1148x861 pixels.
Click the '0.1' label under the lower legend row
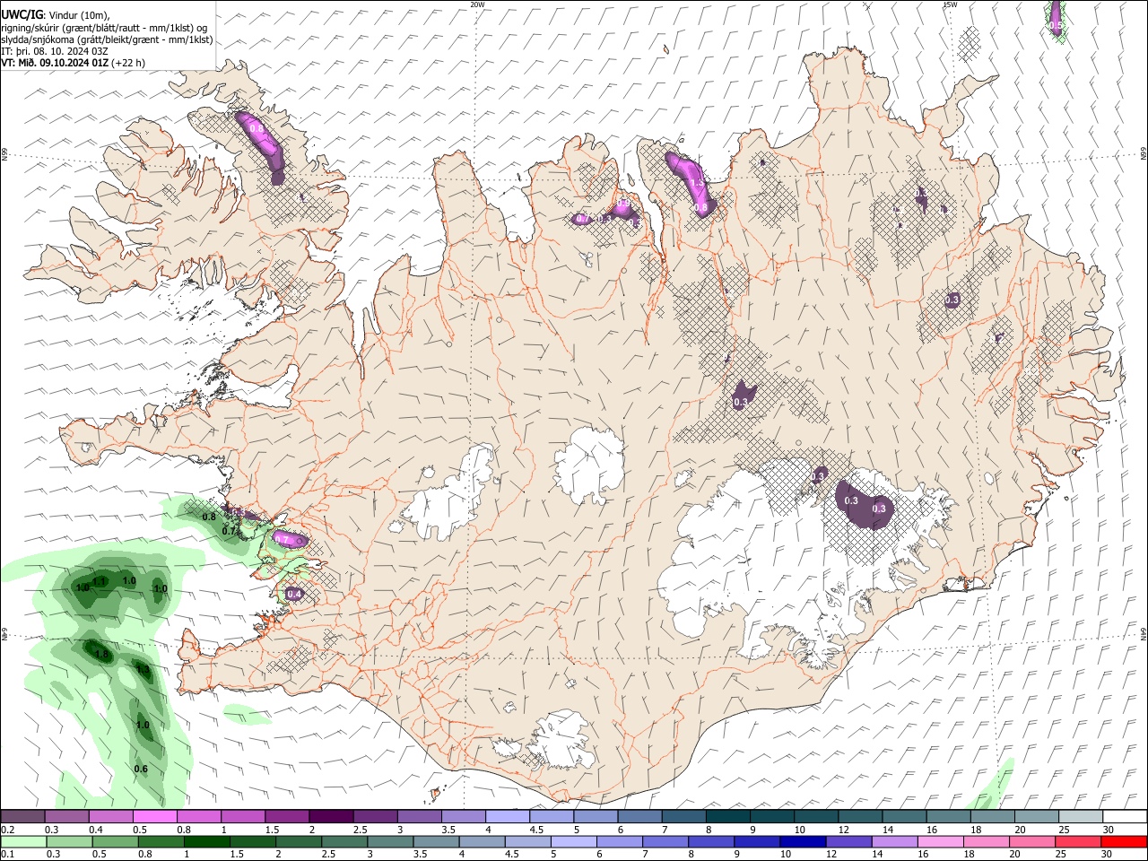[7, 855]
